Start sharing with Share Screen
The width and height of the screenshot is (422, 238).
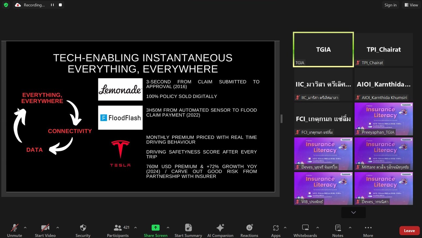coord(156,231)
